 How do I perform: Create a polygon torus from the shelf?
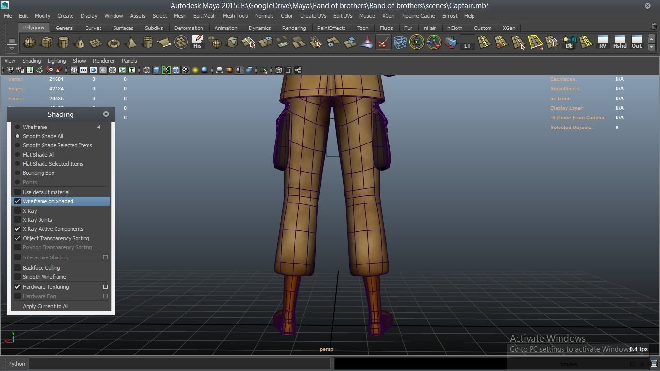tap(114, 43)
